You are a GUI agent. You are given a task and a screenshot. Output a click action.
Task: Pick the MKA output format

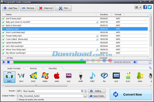(140, 77)
